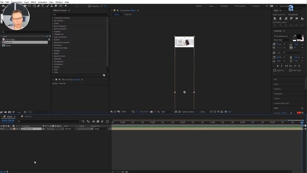Swap fill and stroke colors
Image resolution: width=307 pixels, height=173 pixels.
point(303,36)
